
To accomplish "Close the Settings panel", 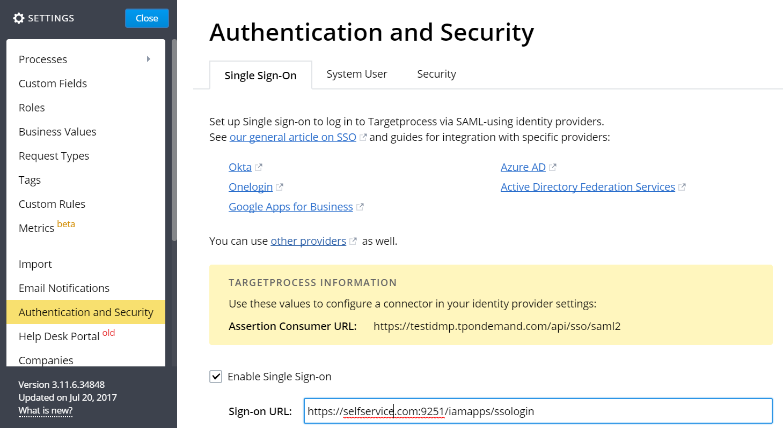I will pyautogui.click(x=147, y=18).
